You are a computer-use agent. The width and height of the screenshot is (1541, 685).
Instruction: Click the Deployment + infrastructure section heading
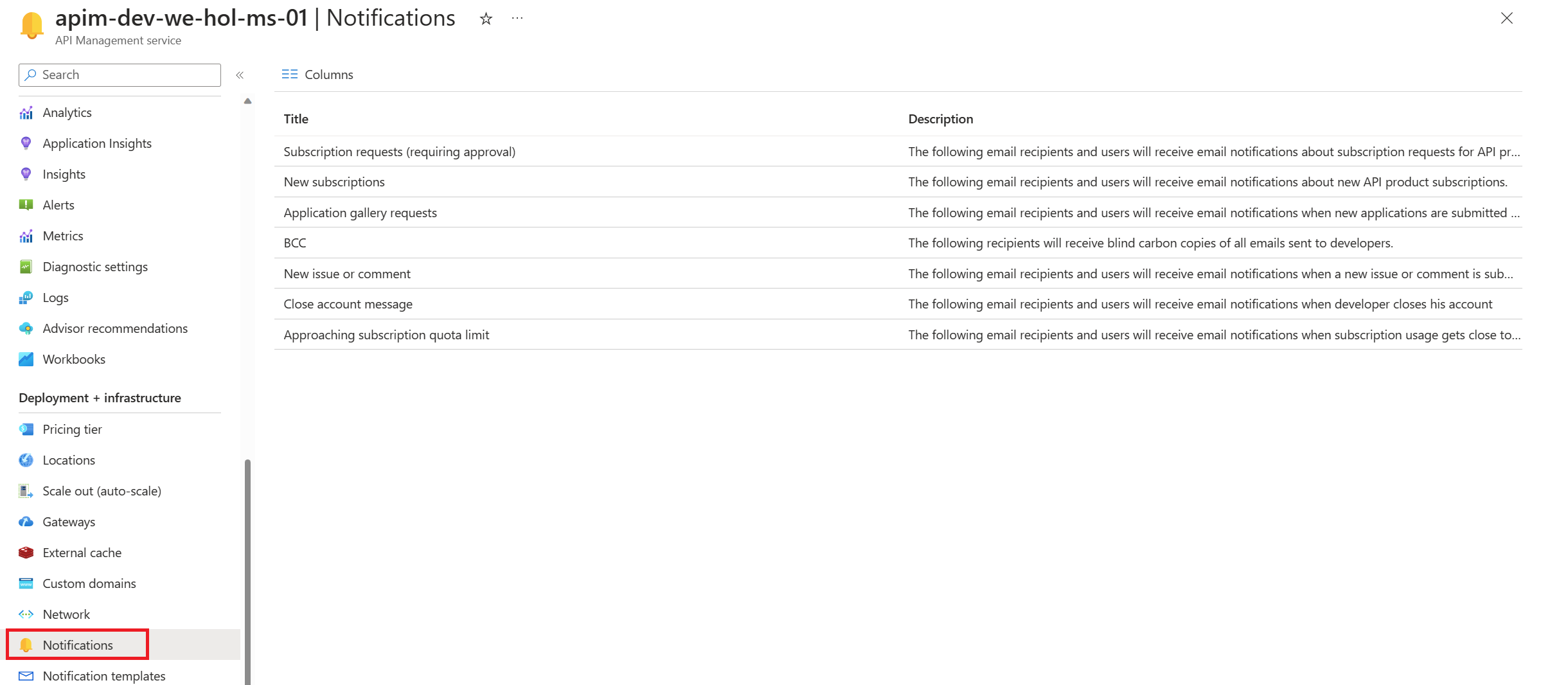(100, 398)
